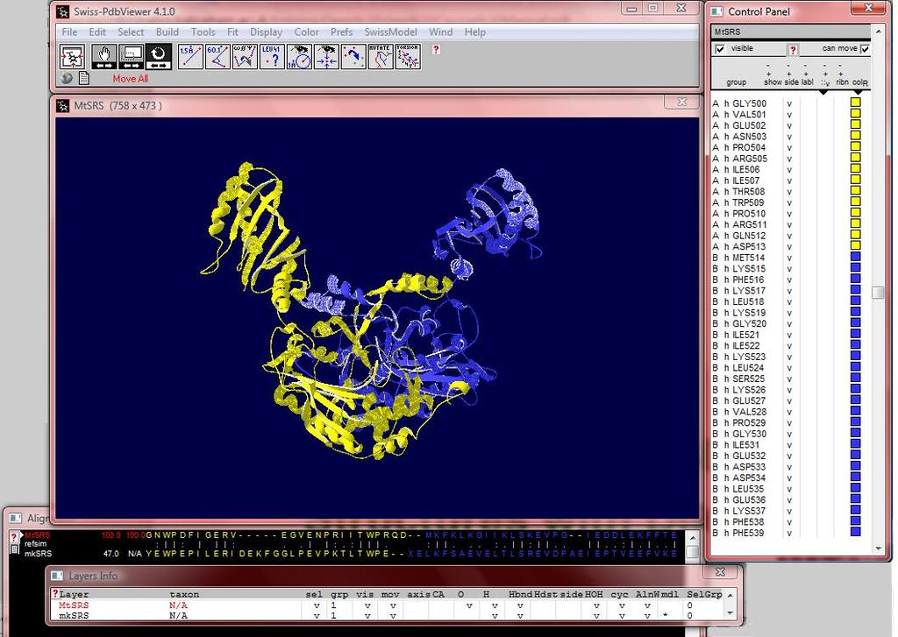Activate the Mutate residue tool

pos(381,57)
